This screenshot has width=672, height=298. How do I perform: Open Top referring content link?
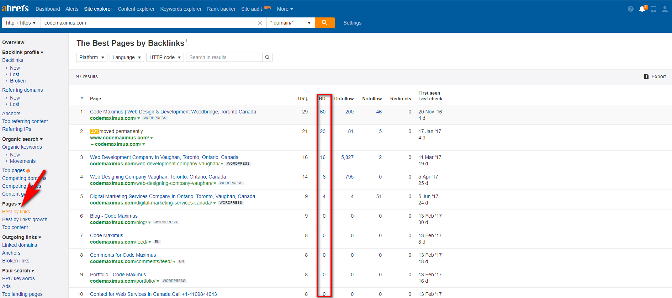click(x=25, y=121)
